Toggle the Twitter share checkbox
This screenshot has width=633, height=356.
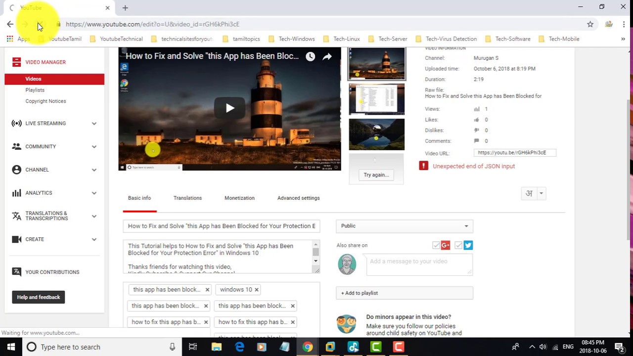(x=458, y=245)
